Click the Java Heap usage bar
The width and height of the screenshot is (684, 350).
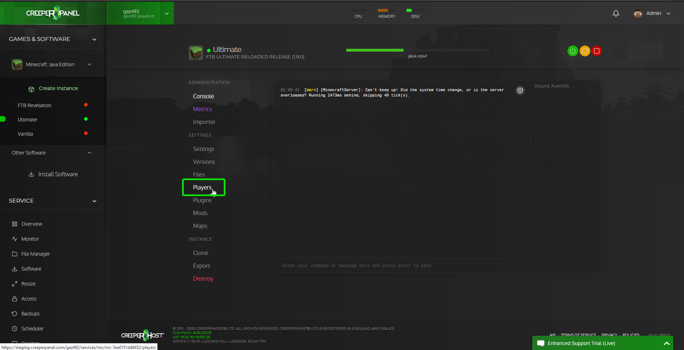(417, 51)
